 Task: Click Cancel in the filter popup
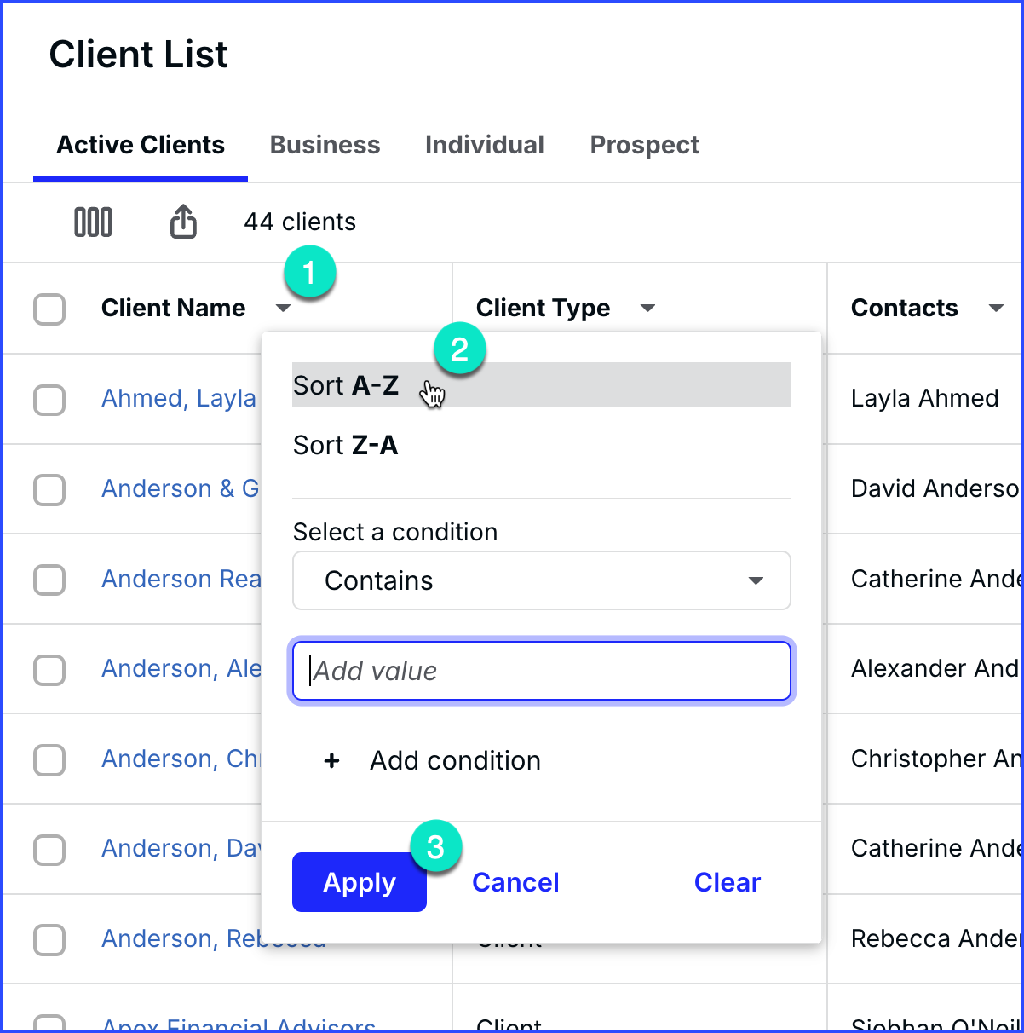pos(515,882)
